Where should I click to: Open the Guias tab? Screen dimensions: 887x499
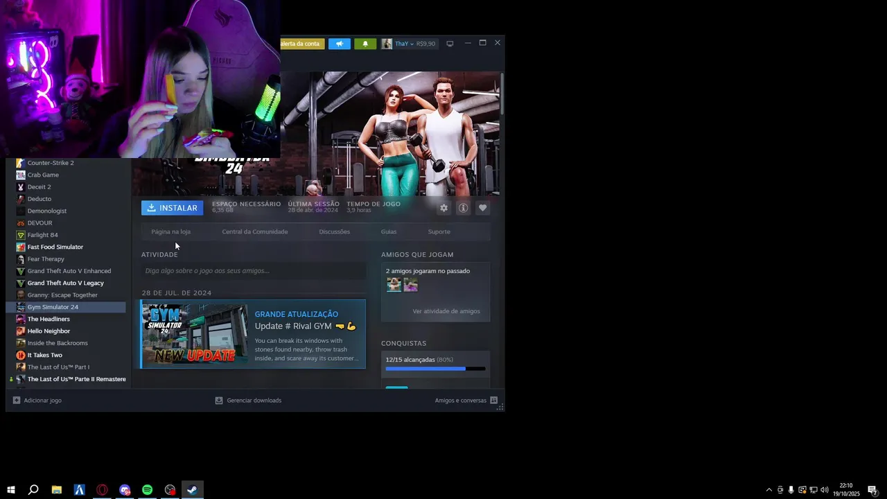389,231
